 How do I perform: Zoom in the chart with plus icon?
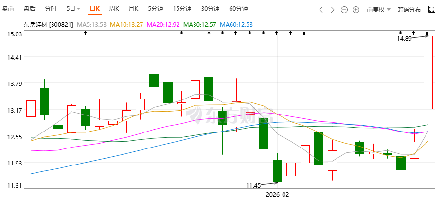356,9
